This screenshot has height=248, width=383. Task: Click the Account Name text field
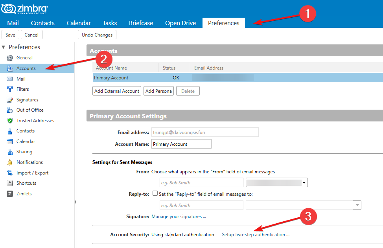tap(181, 144)
